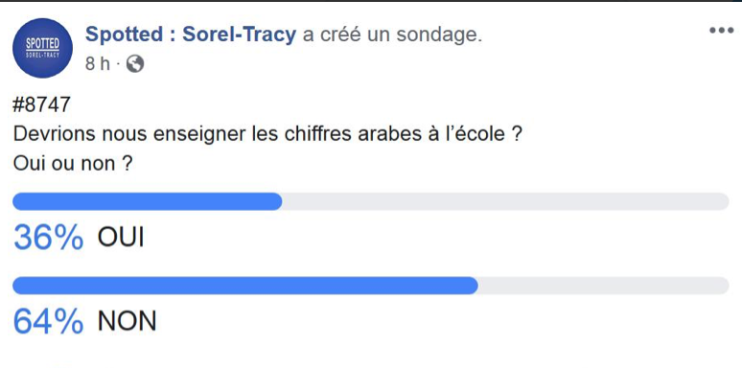Open the Spotted Sorel-Tracy profile picture
This screenshot has width=742, height=368.
[42, 48]
